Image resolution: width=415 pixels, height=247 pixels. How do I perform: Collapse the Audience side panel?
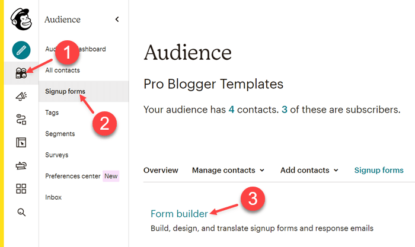tap(117, 20)
